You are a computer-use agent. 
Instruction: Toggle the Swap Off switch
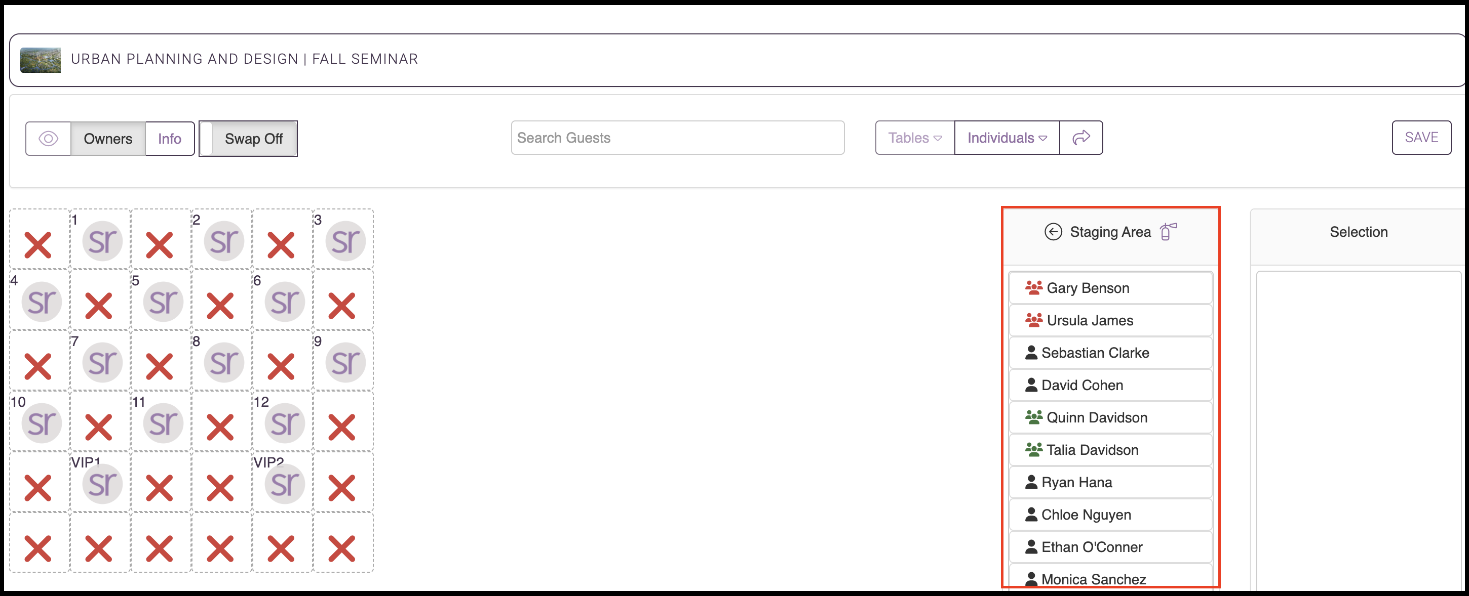[x=248, y=139]
